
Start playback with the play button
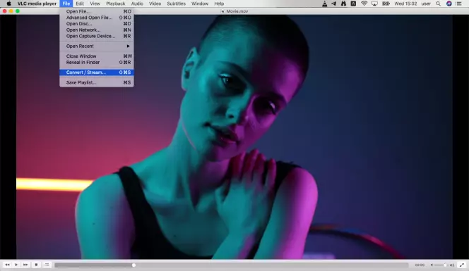pyautogui.click(x=16, y=265)
